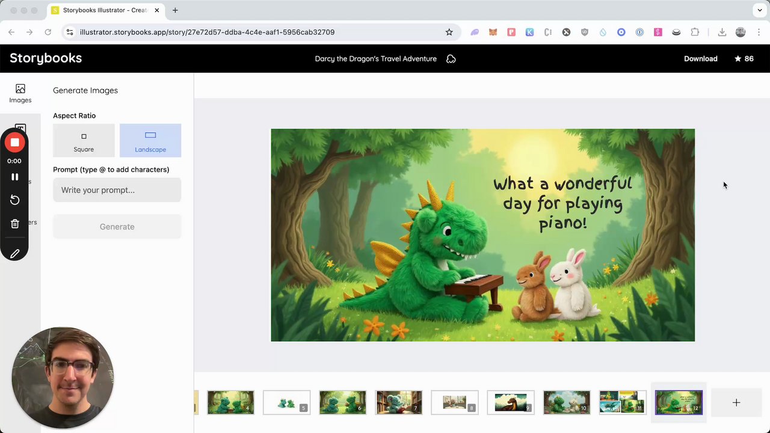Click the Storybooks logo
Image resolution: width=770 pixels, height=433 pixels.
coord(46,58)
